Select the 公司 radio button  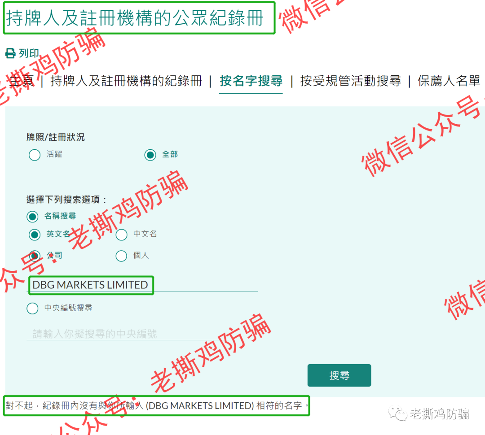click(35, 256)
